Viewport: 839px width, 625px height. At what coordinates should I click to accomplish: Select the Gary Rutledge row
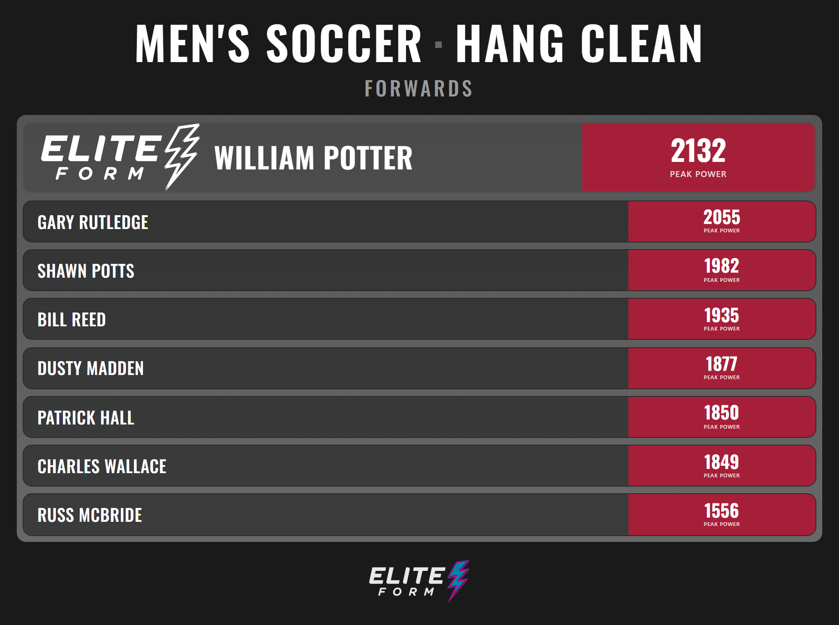pyautogui.click(x=419, y=221)
